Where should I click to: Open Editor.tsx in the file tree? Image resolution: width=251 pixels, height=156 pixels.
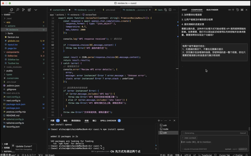[x=12, y=56]
